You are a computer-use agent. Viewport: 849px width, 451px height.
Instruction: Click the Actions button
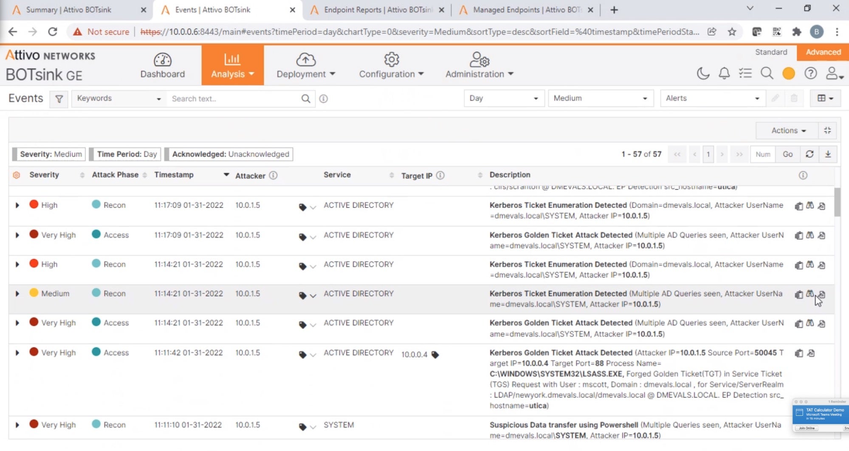tap(788, 131)
